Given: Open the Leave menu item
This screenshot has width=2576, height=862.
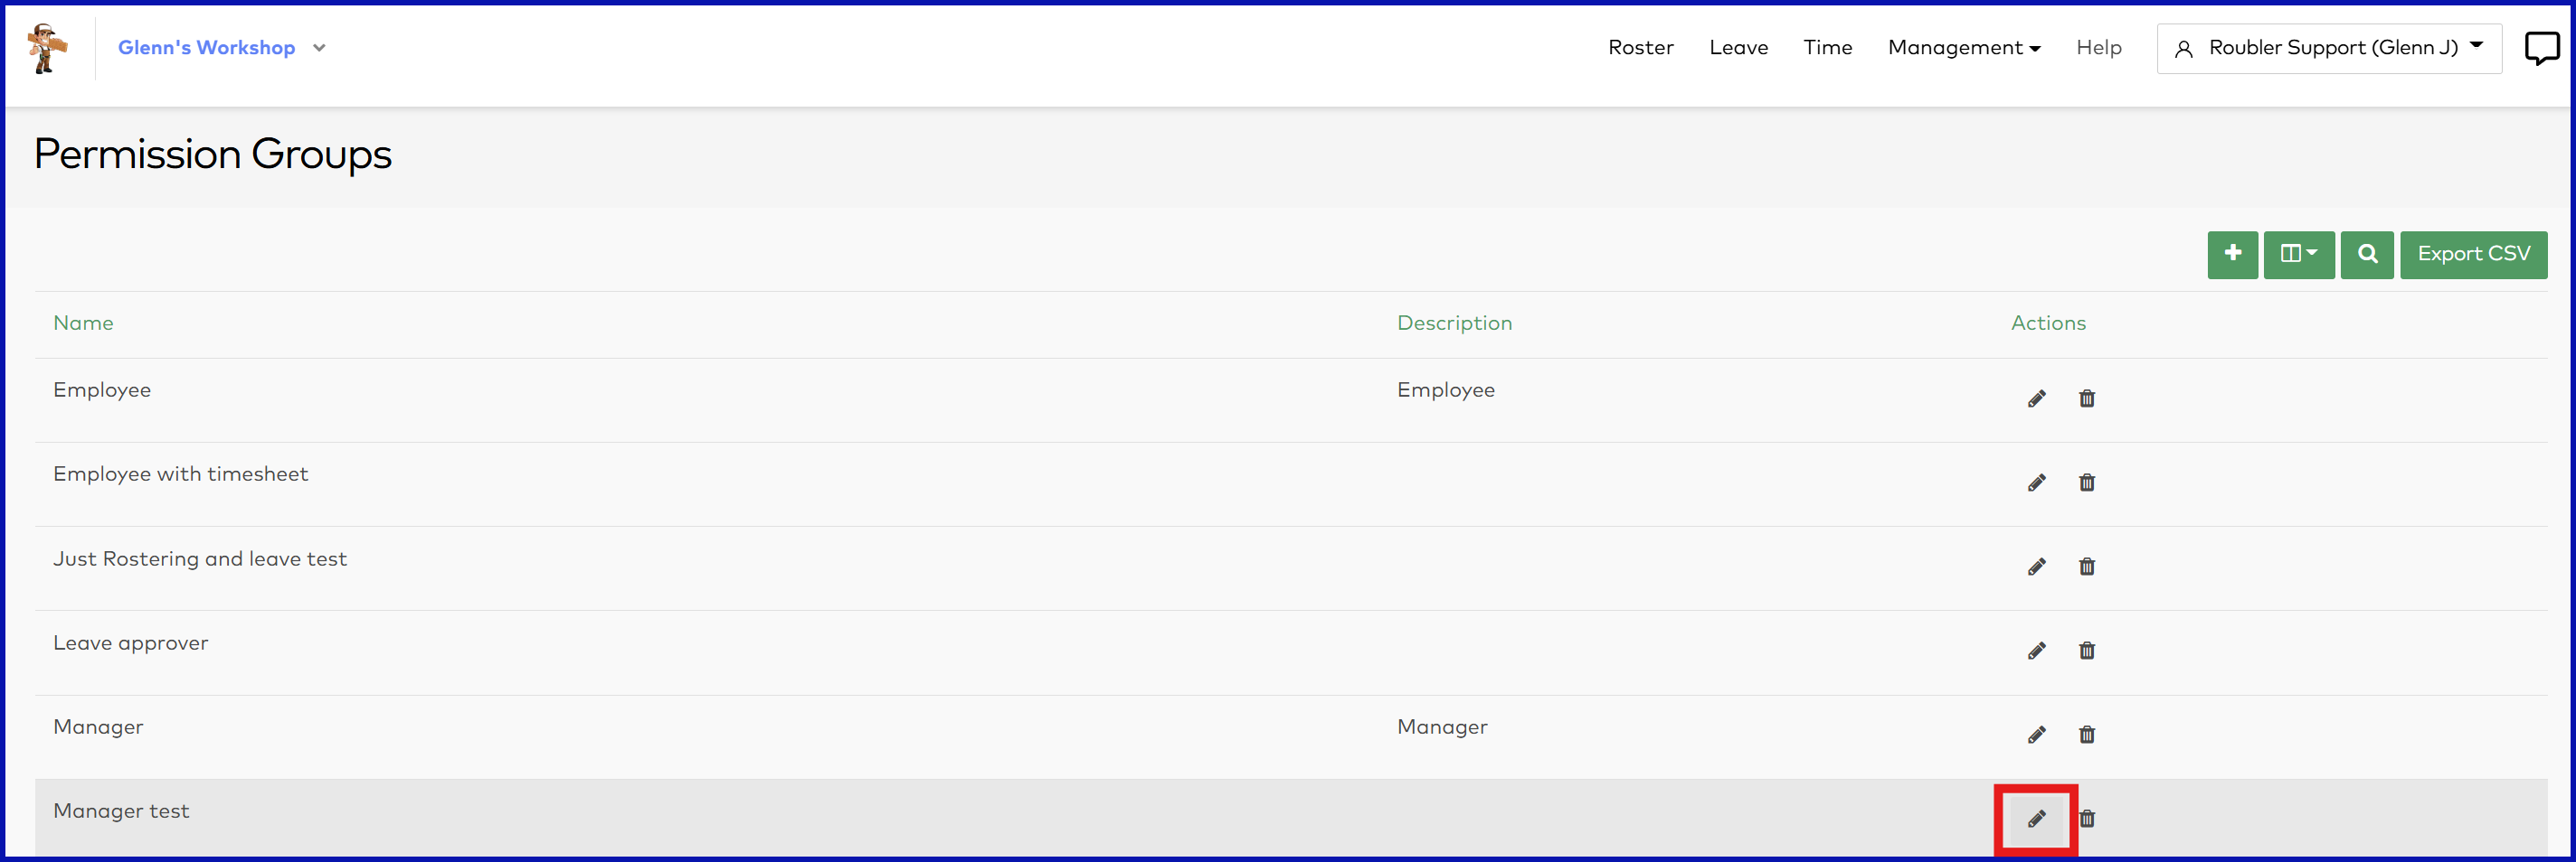Looking at the screenshot, I should click(1738, 48).
